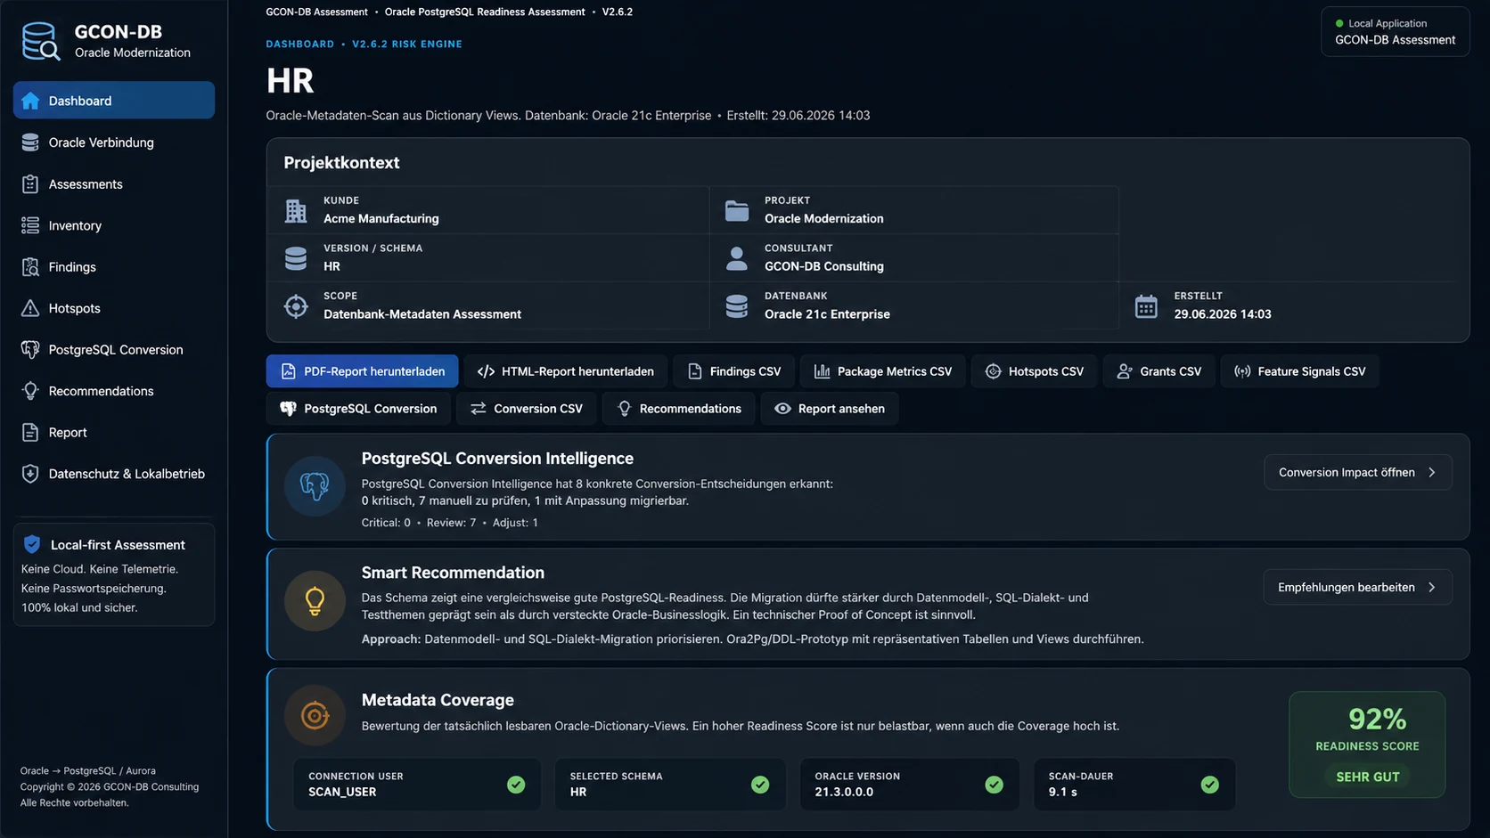Open the Dashboard sidebar item
Screen dimensions: 1490x838
[x=114, y=101]
